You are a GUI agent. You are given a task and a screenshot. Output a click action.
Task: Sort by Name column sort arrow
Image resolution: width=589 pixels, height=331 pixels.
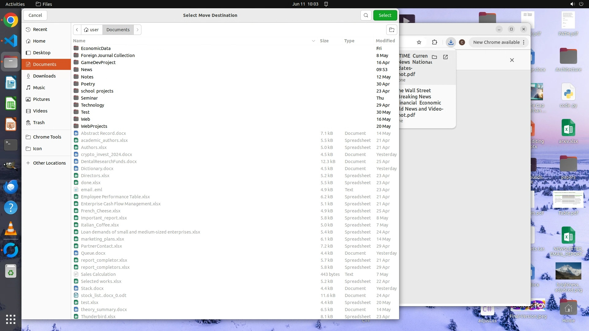click(313, 41)
